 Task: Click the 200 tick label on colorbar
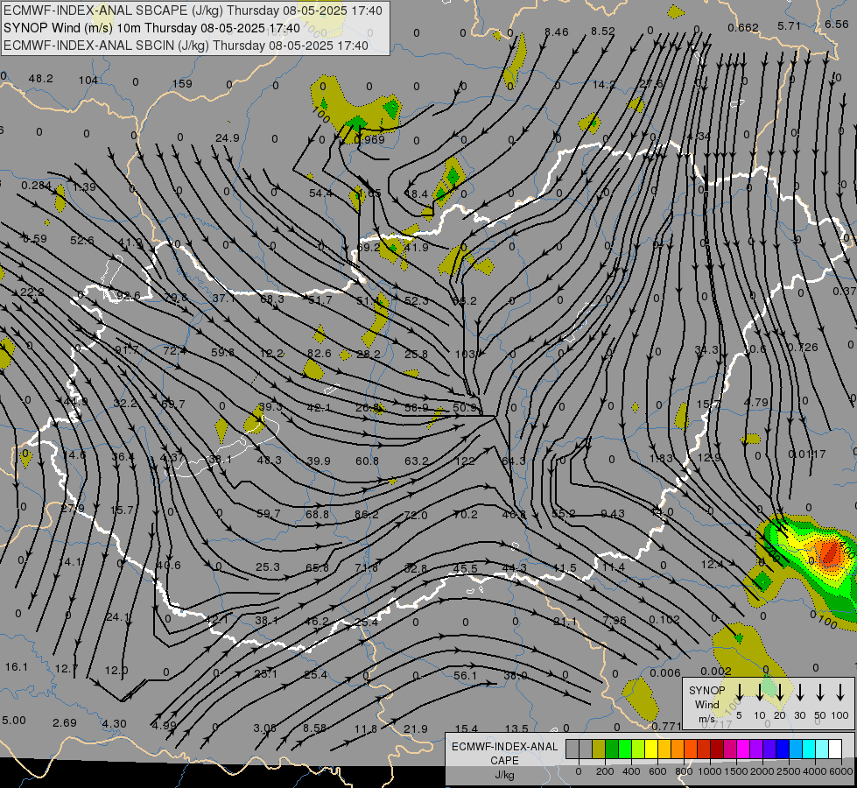(605, 771)
